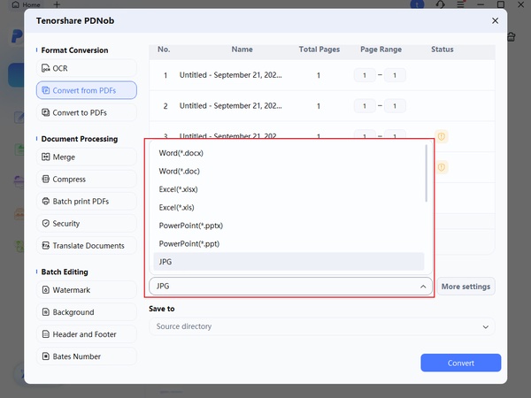The image size is (531, 398).
Task: Choose PowerPoint(*.ppt) output format
Action: tap(289, 244)
